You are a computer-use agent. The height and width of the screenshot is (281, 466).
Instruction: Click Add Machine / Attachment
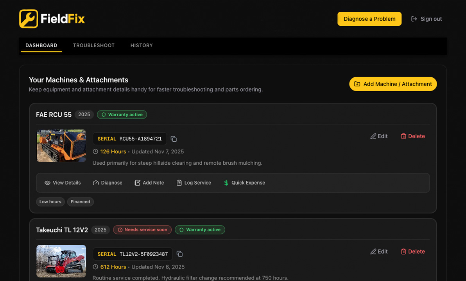pos(393,84)
